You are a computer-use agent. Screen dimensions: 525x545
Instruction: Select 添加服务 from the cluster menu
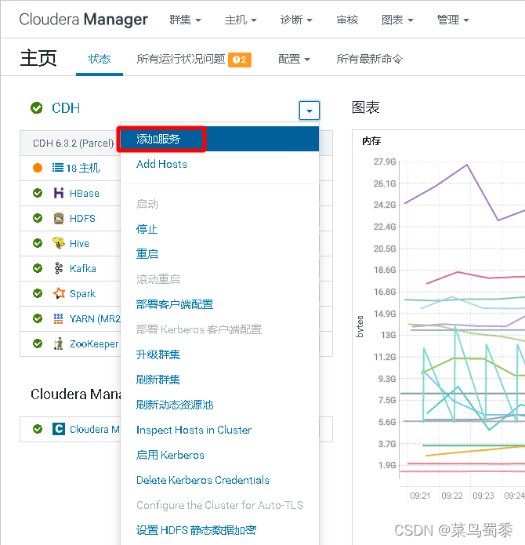coord(219,139)
